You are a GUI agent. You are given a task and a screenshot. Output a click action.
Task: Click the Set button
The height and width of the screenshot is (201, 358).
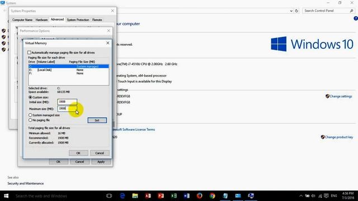(97, 121)
